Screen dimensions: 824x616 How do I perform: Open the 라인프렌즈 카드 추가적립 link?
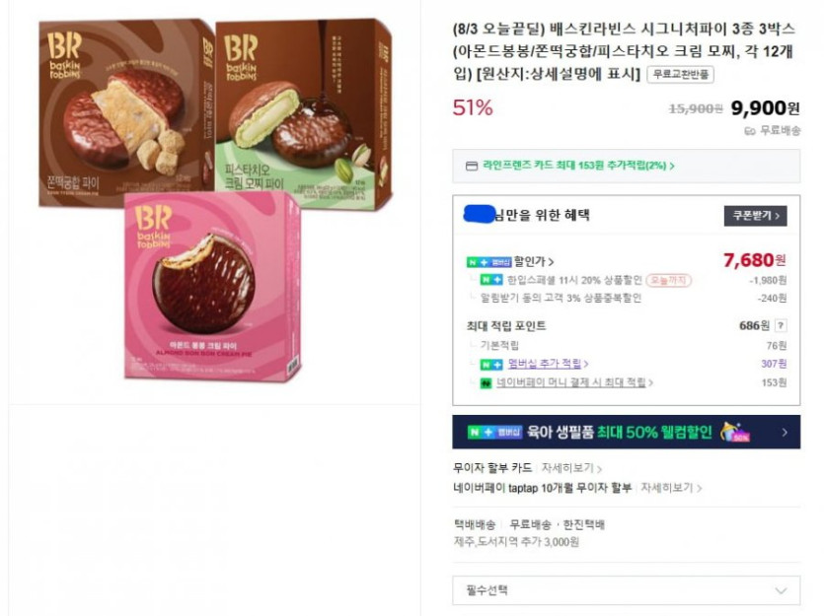click(x=578, y=166)
